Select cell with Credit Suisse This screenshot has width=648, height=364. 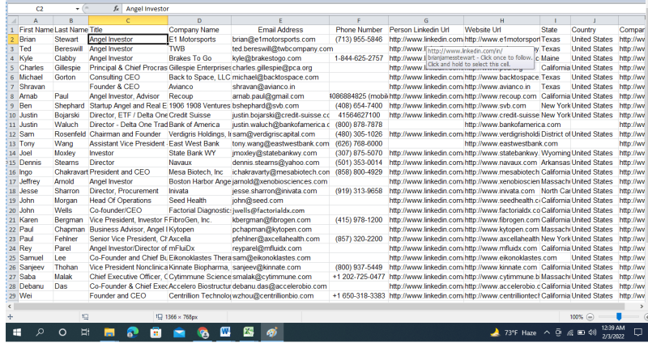tap(199, 115)
